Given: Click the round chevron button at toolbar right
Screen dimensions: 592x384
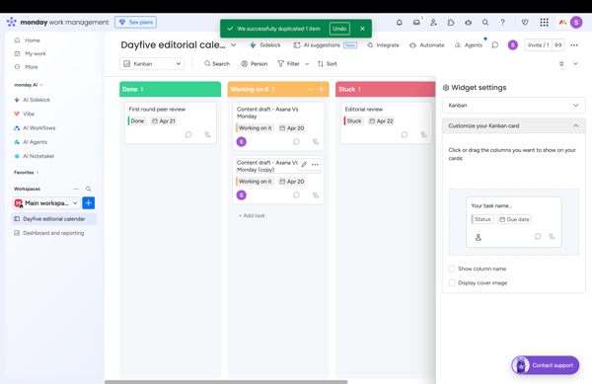Looking at the screenshot, I should coord(575,64).
